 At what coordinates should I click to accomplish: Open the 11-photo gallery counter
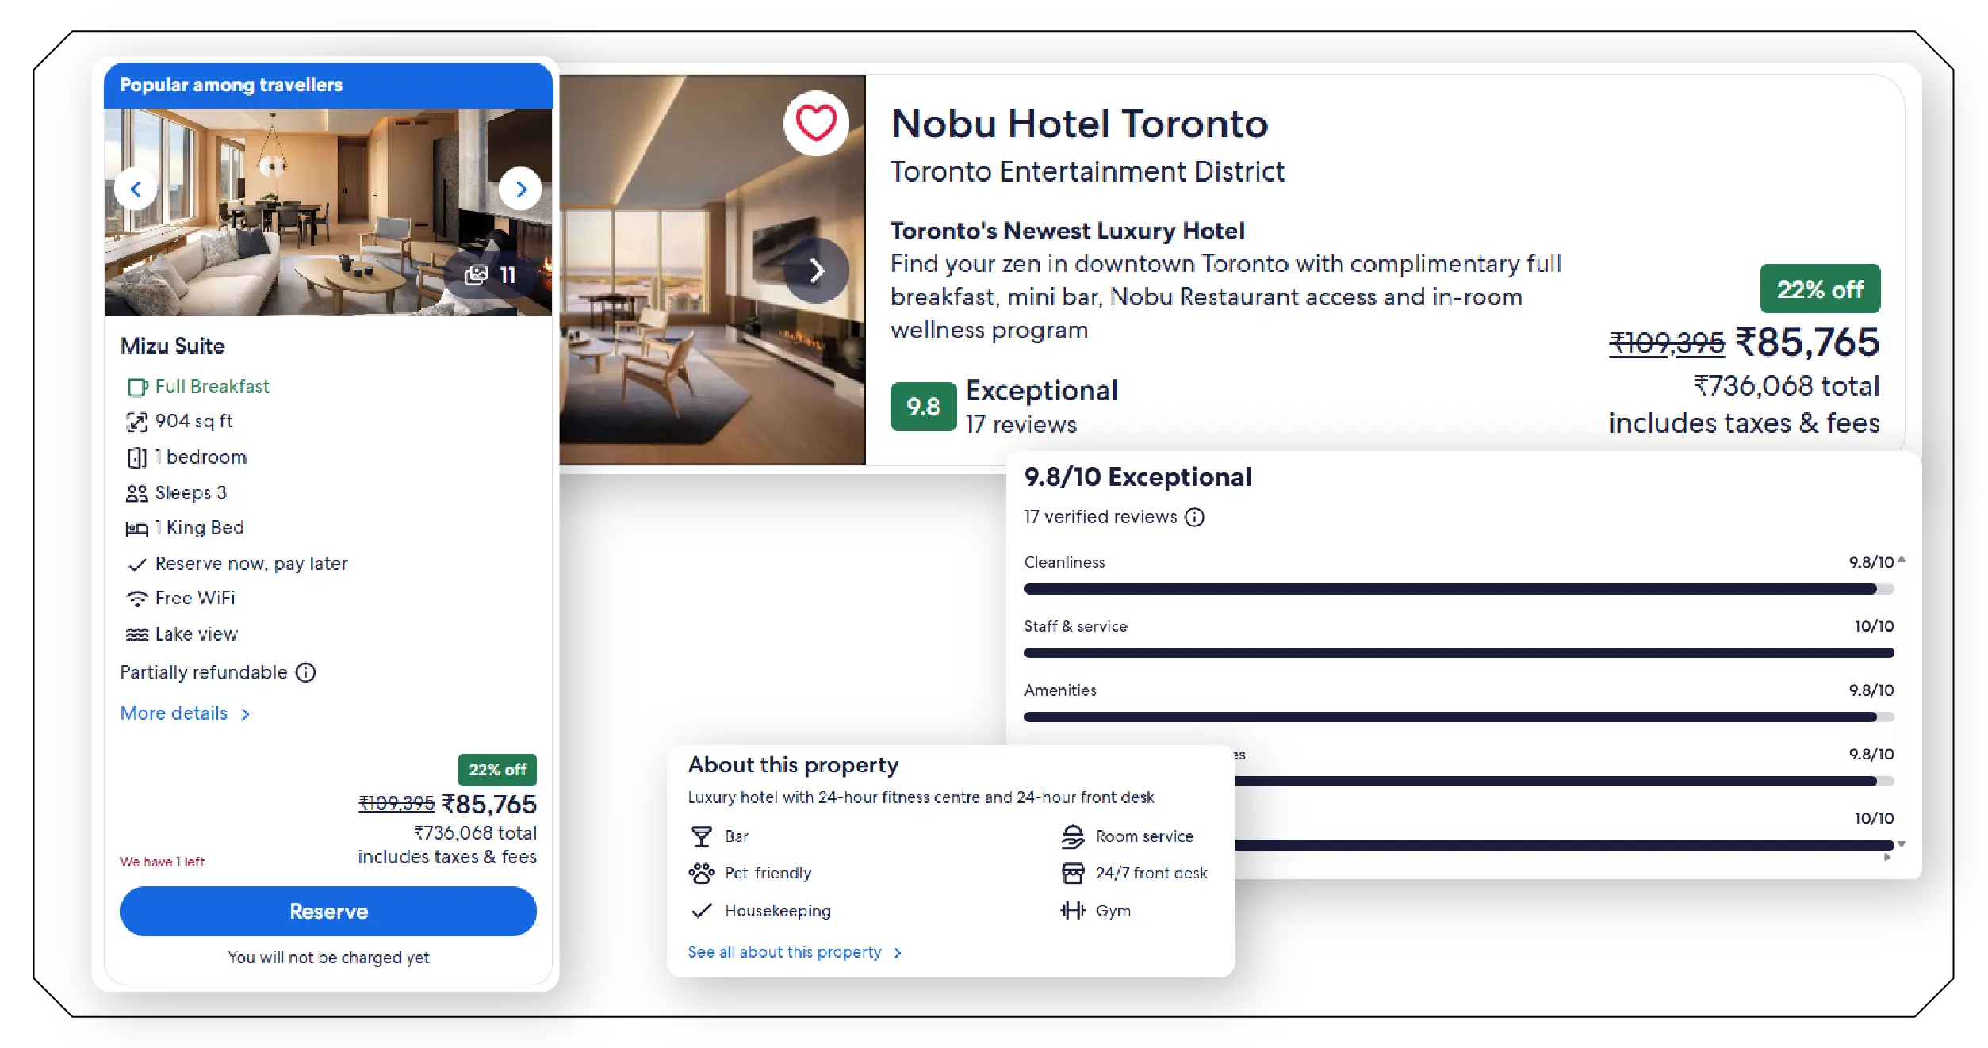pyautogui.click(x=492, y=275)
